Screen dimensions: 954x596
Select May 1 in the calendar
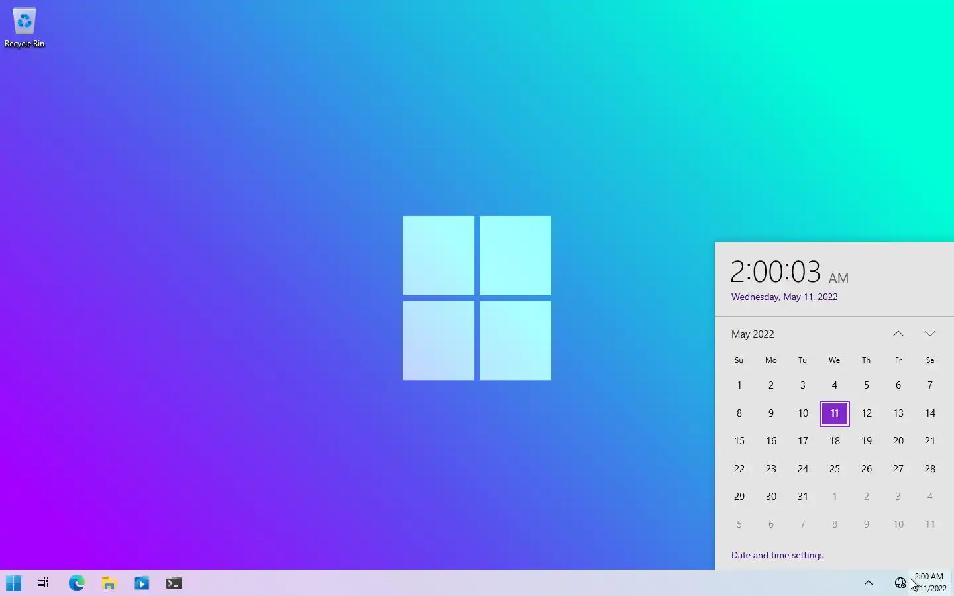[x=739, y=385]
